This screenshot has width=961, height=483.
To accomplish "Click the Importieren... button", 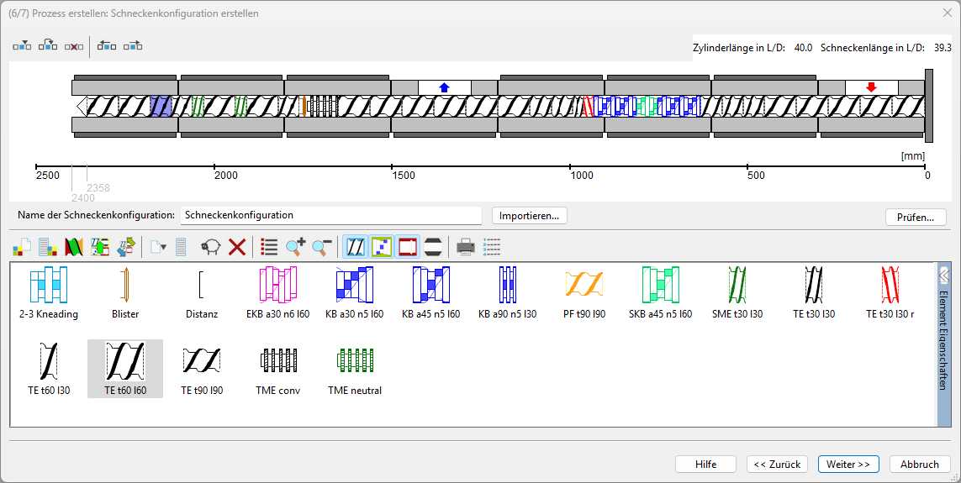I will [x=529, y=216].
